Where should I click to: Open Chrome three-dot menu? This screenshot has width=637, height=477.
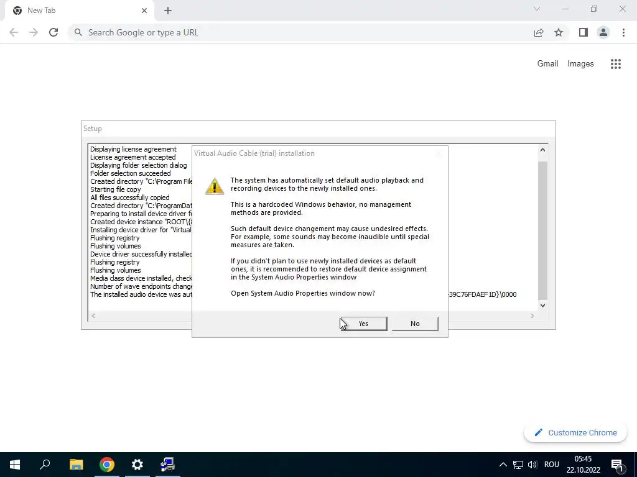(623, 32)
